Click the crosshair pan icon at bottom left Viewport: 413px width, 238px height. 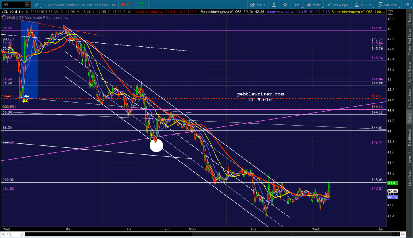pos(3,234)
